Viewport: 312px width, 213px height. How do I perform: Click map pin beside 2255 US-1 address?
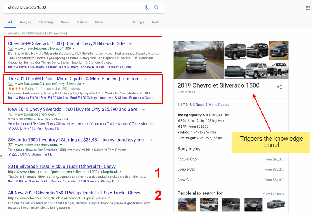[x=9, y=154]
